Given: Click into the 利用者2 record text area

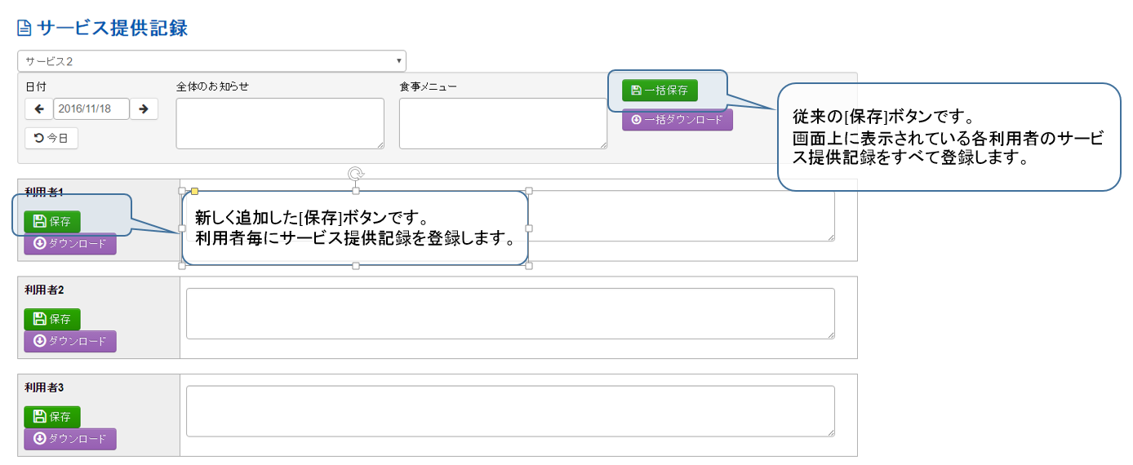Looking at the screenshot, I should pyautogui.click(x=510, y=313).
